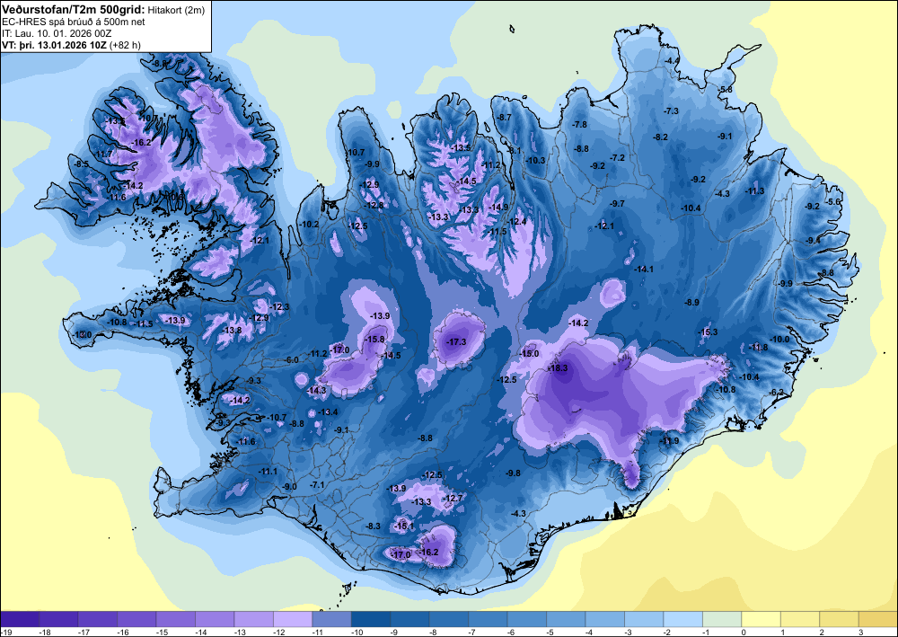Click the -13.4 temperature value

click(x=328, y=411)
